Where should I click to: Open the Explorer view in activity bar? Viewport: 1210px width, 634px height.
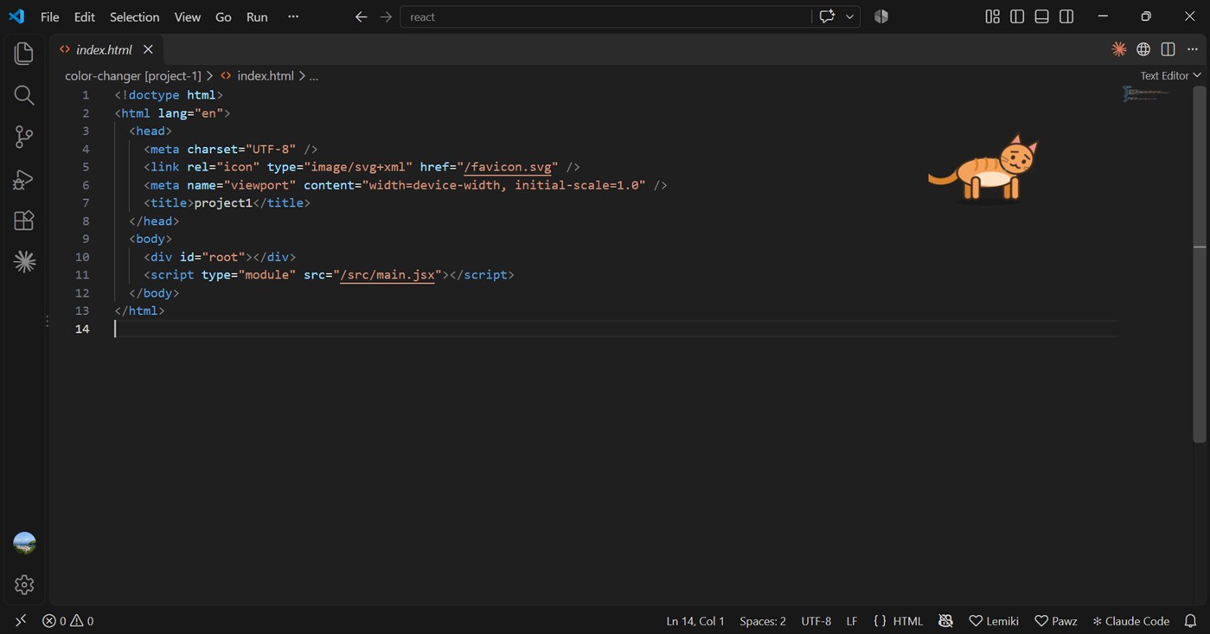24,54
